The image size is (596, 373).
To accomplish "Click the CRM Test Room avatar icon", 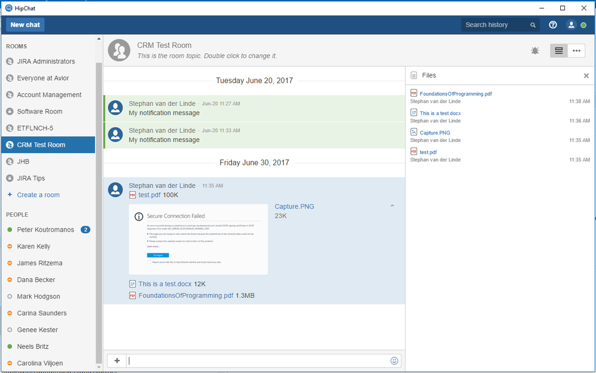I will [119, 50].
